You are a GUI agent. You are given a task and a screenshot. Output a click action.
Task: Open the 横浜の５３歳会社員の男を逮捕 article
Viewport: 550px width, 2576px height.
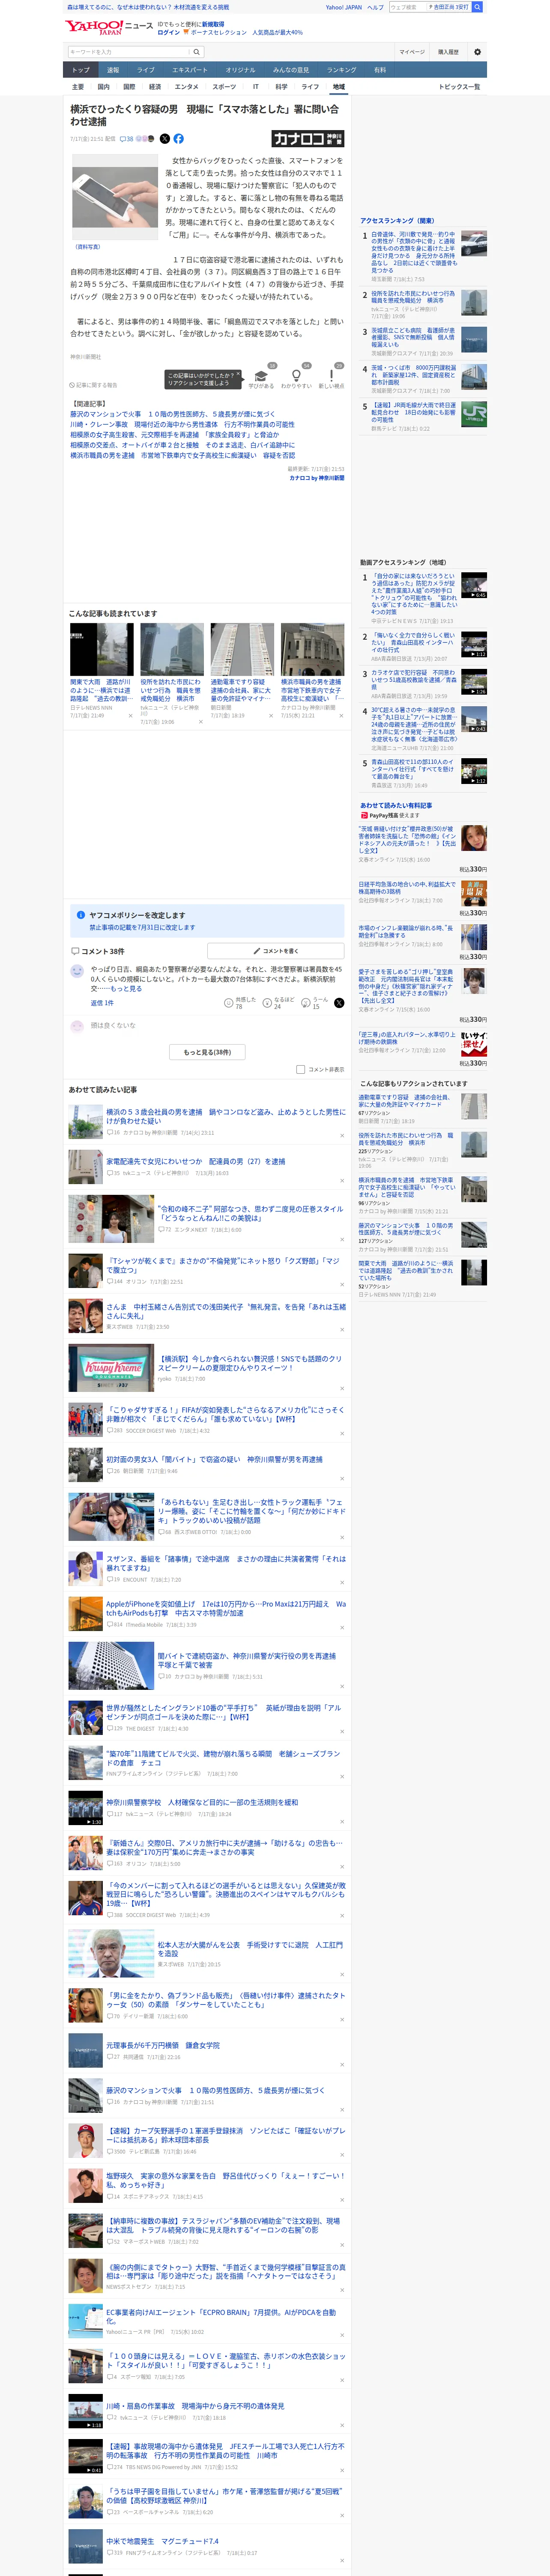[226, 1116]
